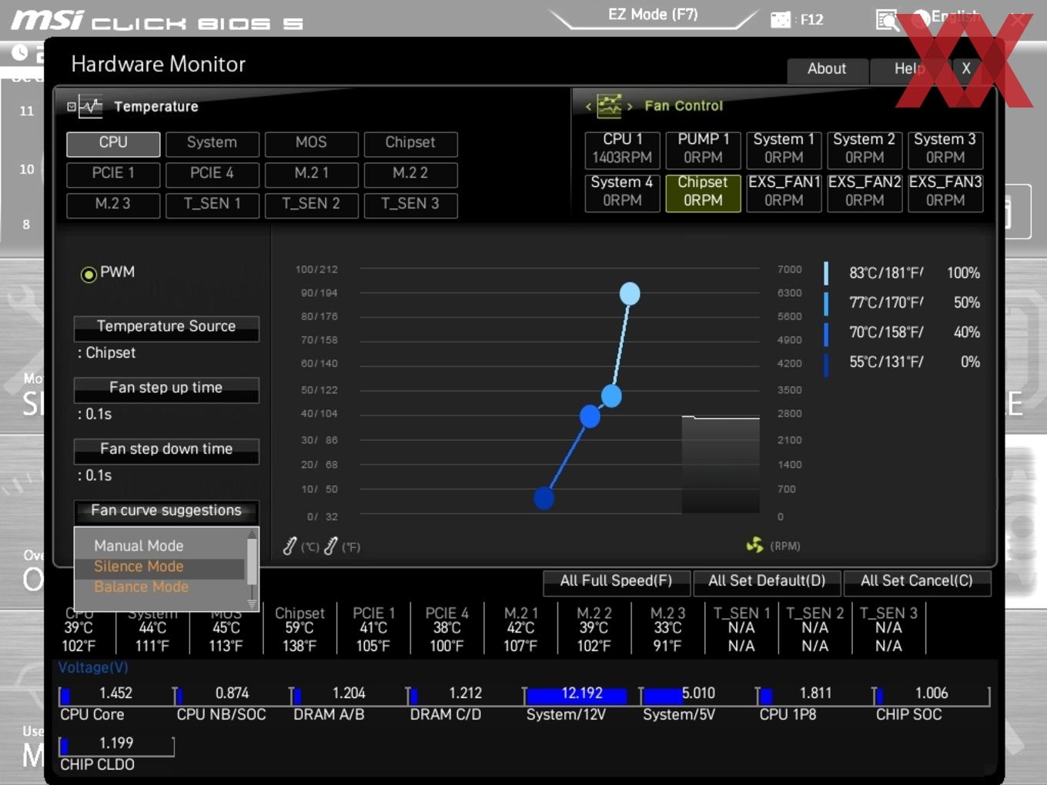Click the System/12V voltage bar
The height and width of the screenshot is (785, 1047).
(581, 696)
